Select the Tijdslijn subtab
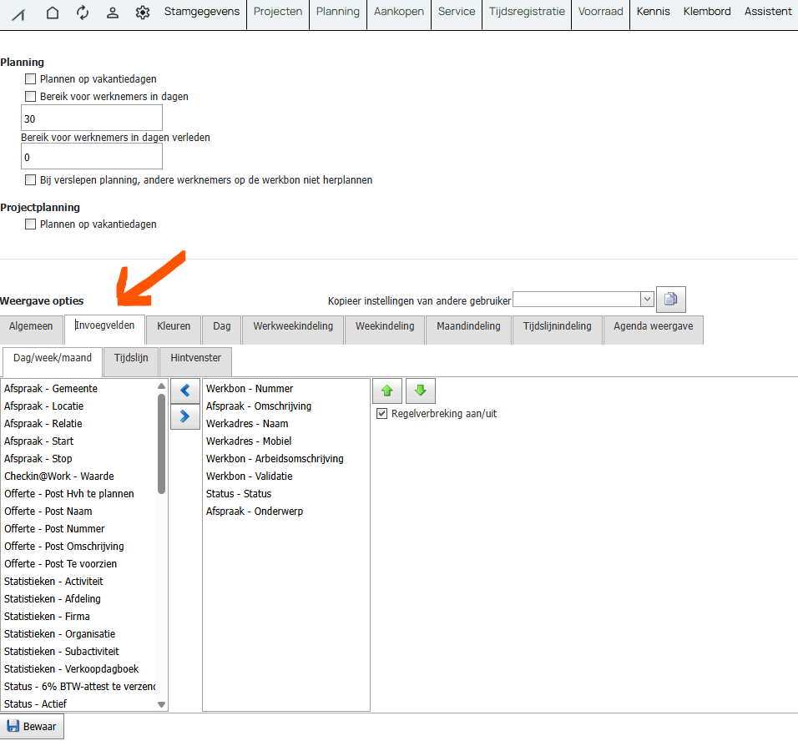Viewport: 798px width, 746px height. click(x=131, y=361)
